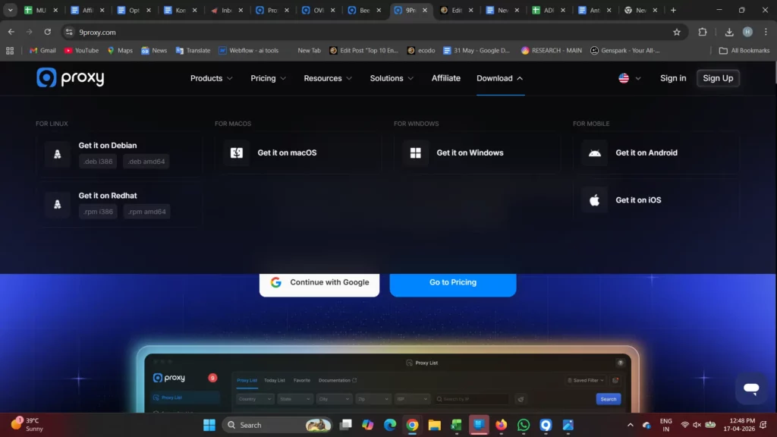View site information icon in address bar
The width and height of the screenshot is (777, 437).
coord(69,32)
